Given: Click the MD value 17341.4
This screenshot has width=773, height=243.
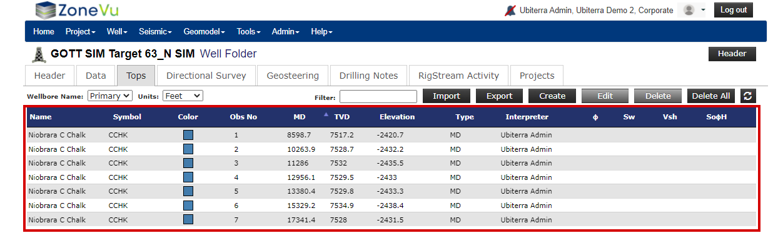Looking at the screenshot, I should [301, 220].
